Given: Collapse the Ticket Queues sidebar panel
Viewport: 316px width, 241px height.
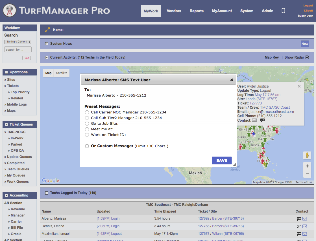Looking at the screenshot, I should click(6, 125).
